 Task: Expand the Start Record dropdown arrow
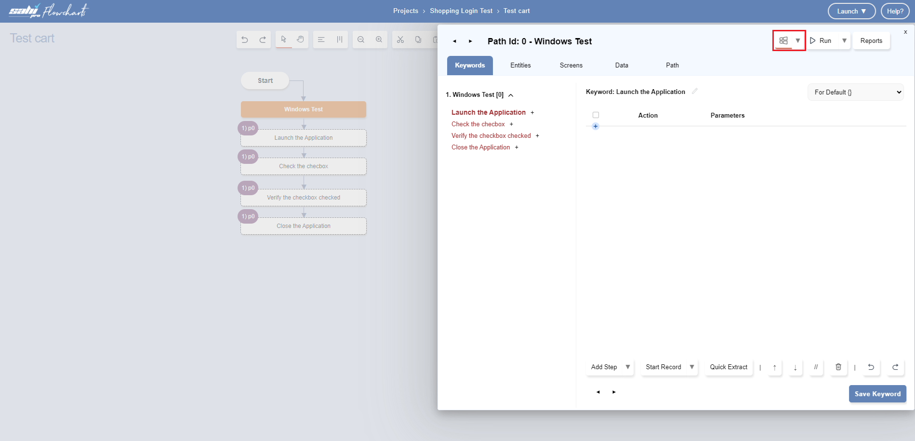point(692,367)
